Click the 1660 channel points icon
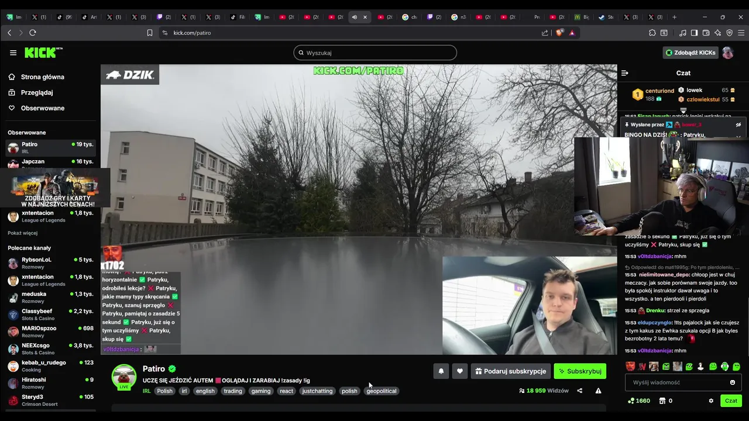The image size is (749, 421). [631, 401]
